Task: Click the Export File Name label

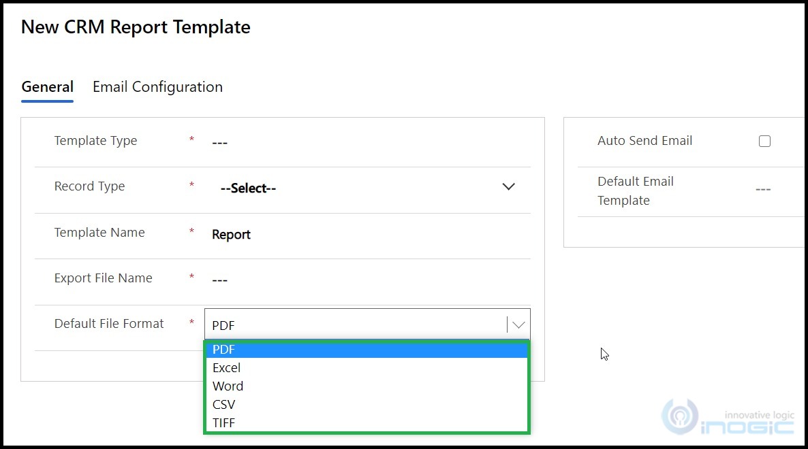Action: point(104,278)
